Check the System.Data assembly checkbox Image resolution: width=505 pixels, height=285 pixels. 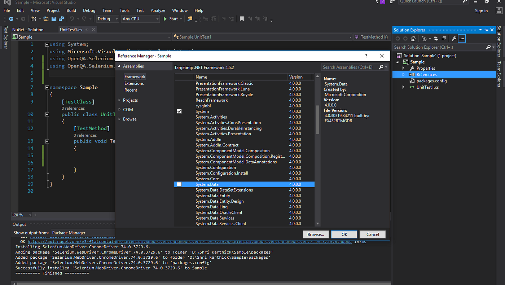179,184
